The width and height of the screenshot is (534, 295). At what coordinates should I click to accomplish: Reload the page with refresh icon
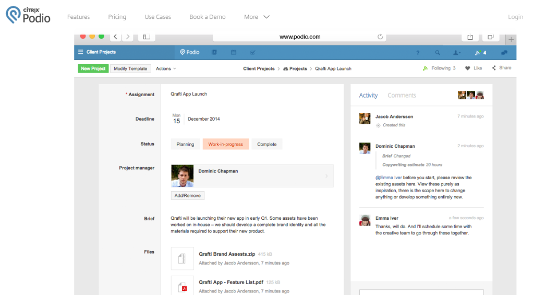point(380,37)
